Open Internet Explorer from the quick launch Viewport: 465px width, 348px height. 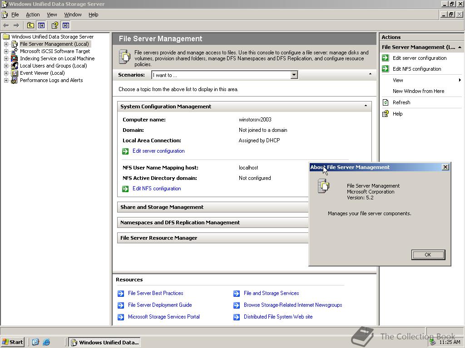coord(46,342)
